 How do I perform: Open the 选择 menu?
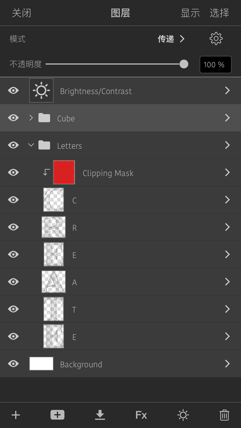219,13
